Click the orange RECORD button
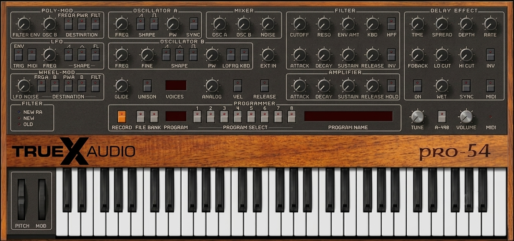Image resolution: width=514 pixels, height=241 pixels. pos(122,116)
